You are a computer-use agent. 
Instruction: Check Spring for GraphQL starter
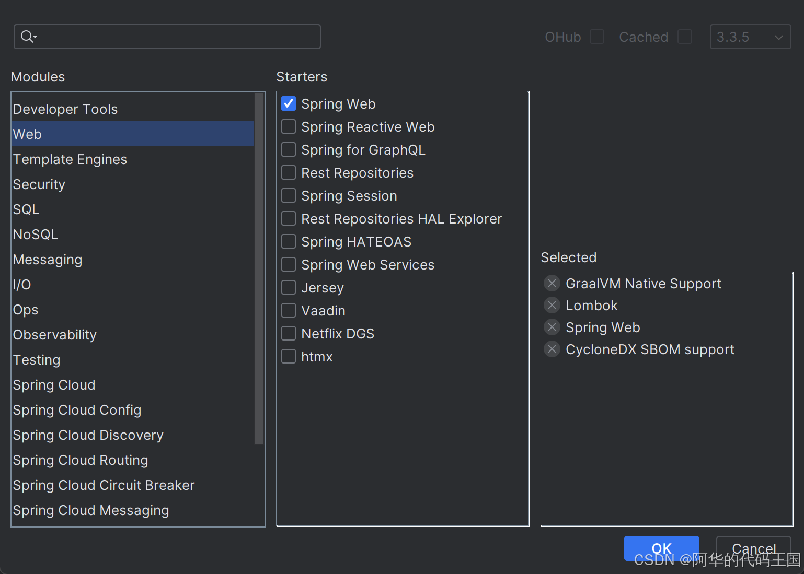(289, 149)
